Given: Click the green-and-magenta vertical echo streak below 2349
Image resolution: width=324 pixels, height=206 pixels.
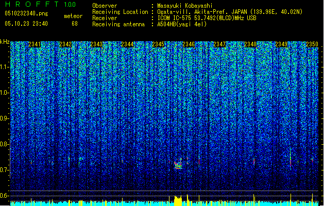Looking at the screenshot, I should tap(291, 158).
